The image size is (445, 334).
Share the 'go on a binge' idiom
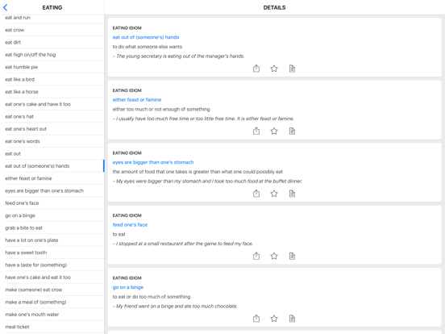click(256, 319)
